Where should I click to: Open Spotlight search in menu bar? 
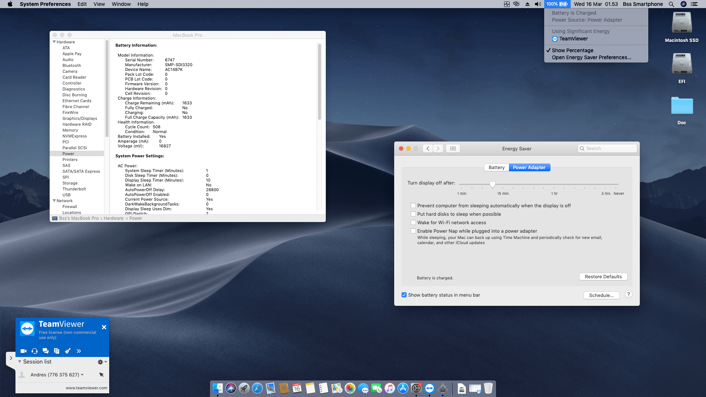click(671, 4)
